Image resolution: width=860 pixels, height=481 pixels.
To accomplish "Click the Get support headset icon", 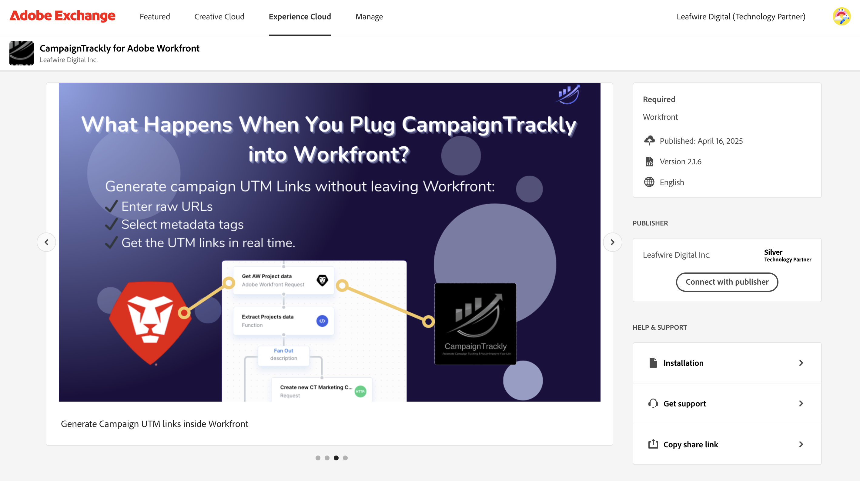I will [x=653, y=403].
